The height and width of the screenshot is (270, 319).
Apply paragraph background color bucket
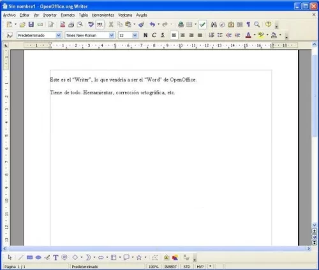274,35
